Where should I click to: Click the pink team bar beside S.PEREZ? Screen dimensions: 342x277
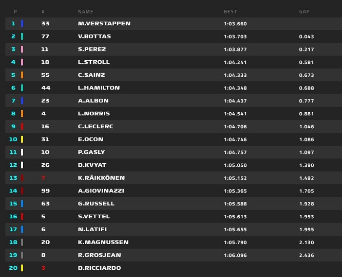point(22,49)
